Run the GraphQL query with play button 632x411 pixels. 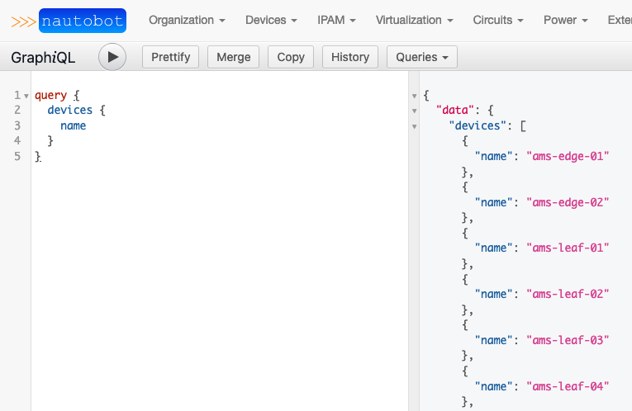click(x=112, y=57)
